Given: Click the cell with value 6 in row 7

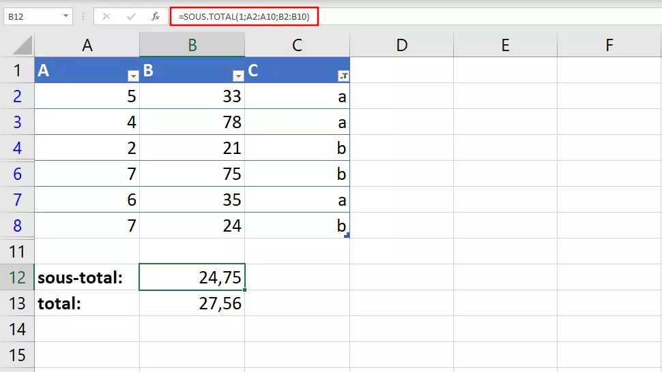Looking at the screenshot, I should 87,200.
